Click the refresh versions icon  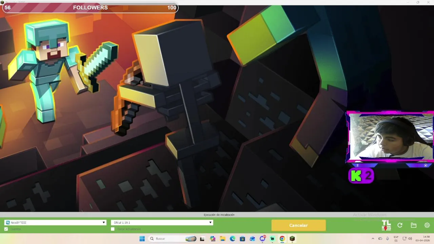400,225
